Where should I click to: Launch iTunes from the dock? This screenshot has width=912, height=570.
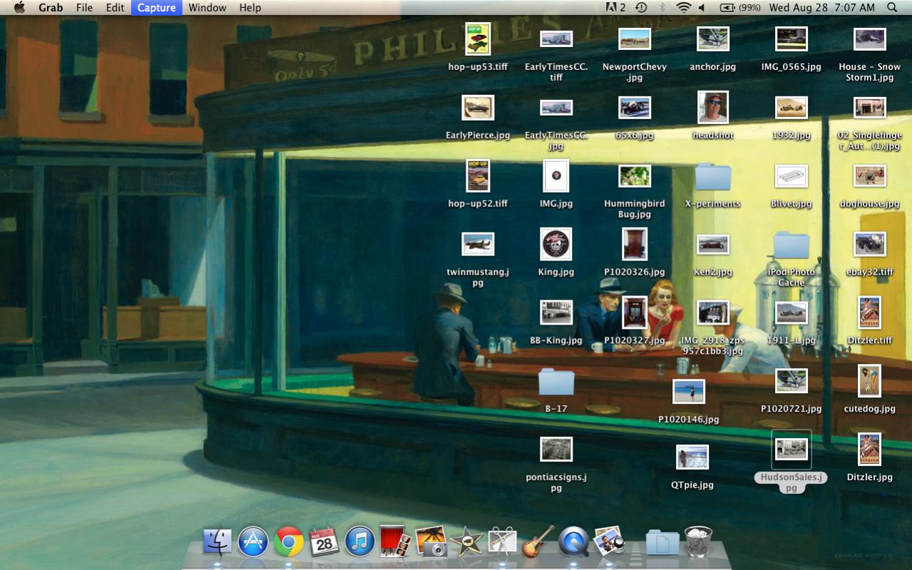[x=360, y=542]
